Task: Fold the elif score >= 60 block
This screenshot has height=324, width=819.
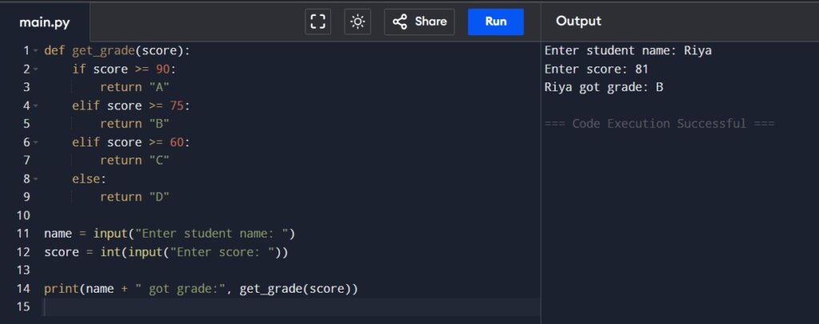Action: coord(35,142)
